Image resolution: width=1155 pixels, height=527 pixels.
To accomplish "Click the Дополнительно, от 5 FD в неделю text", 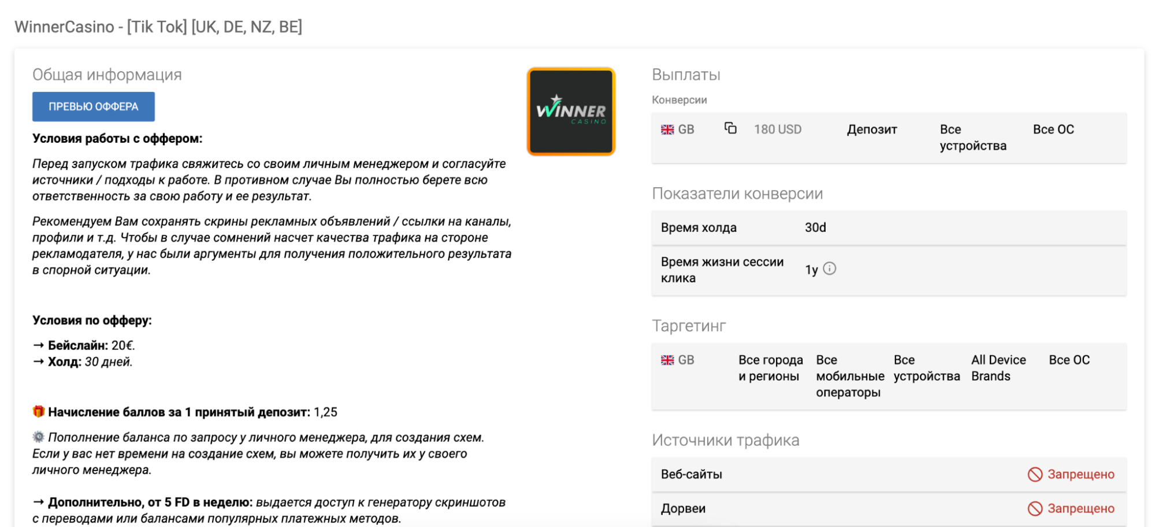I will (x=150, y=502).
